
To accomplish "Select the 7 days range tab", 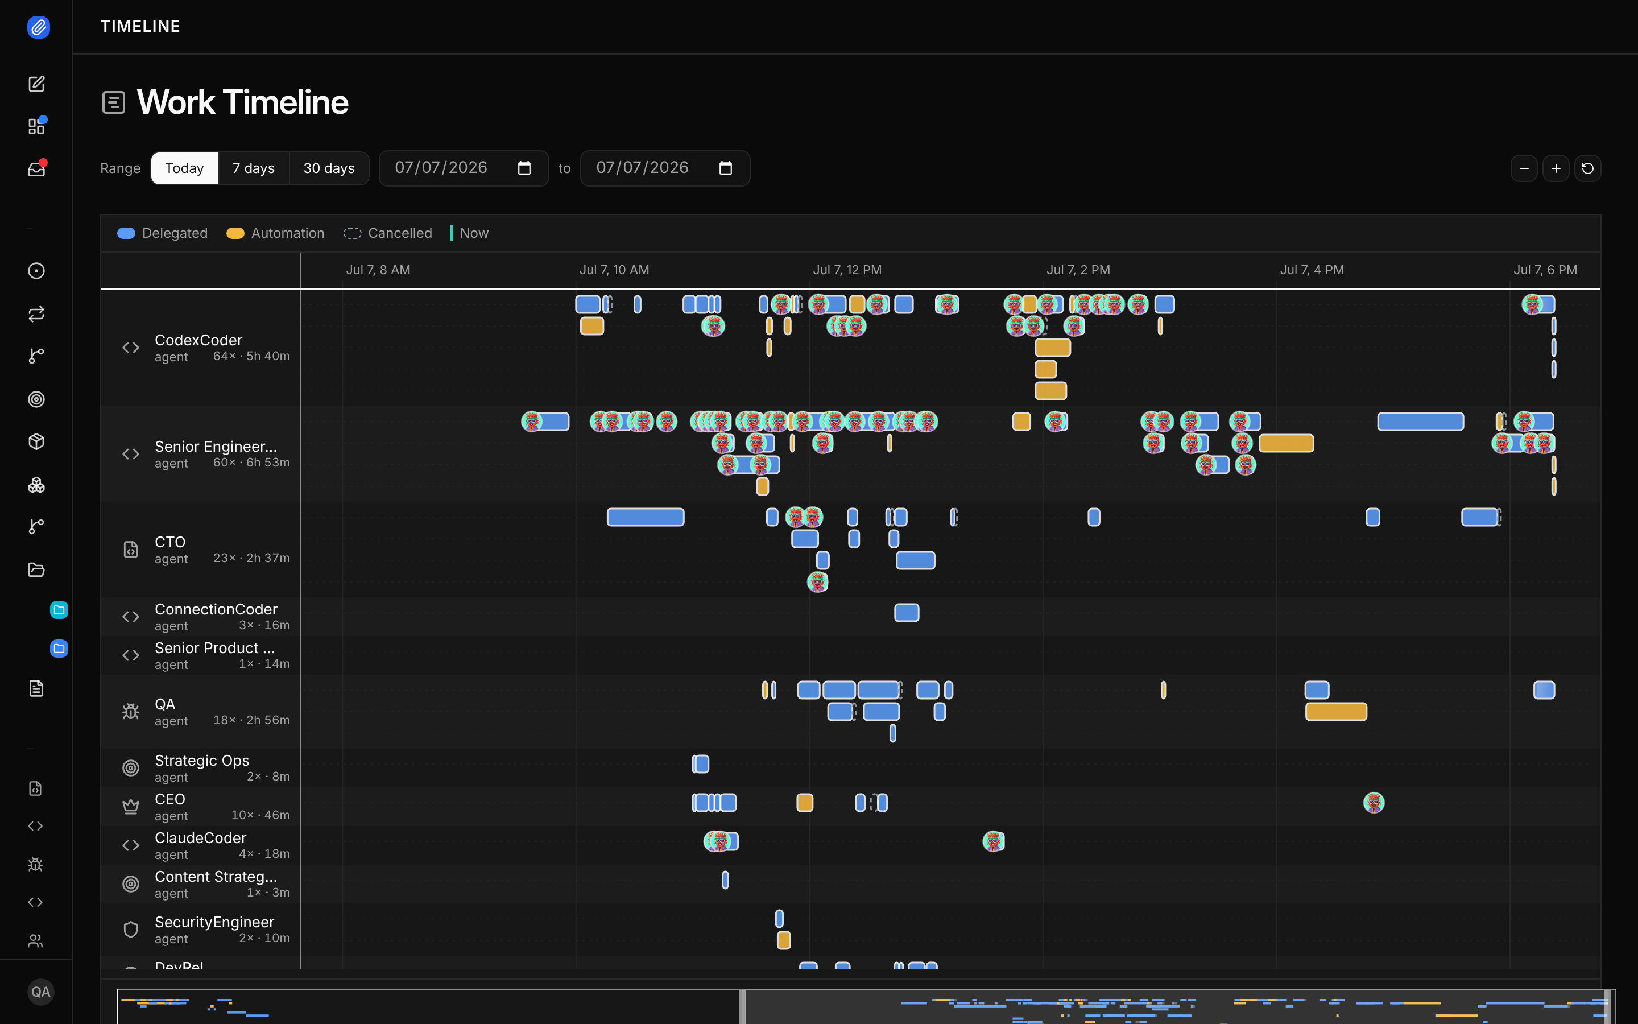I will [254, 168].
